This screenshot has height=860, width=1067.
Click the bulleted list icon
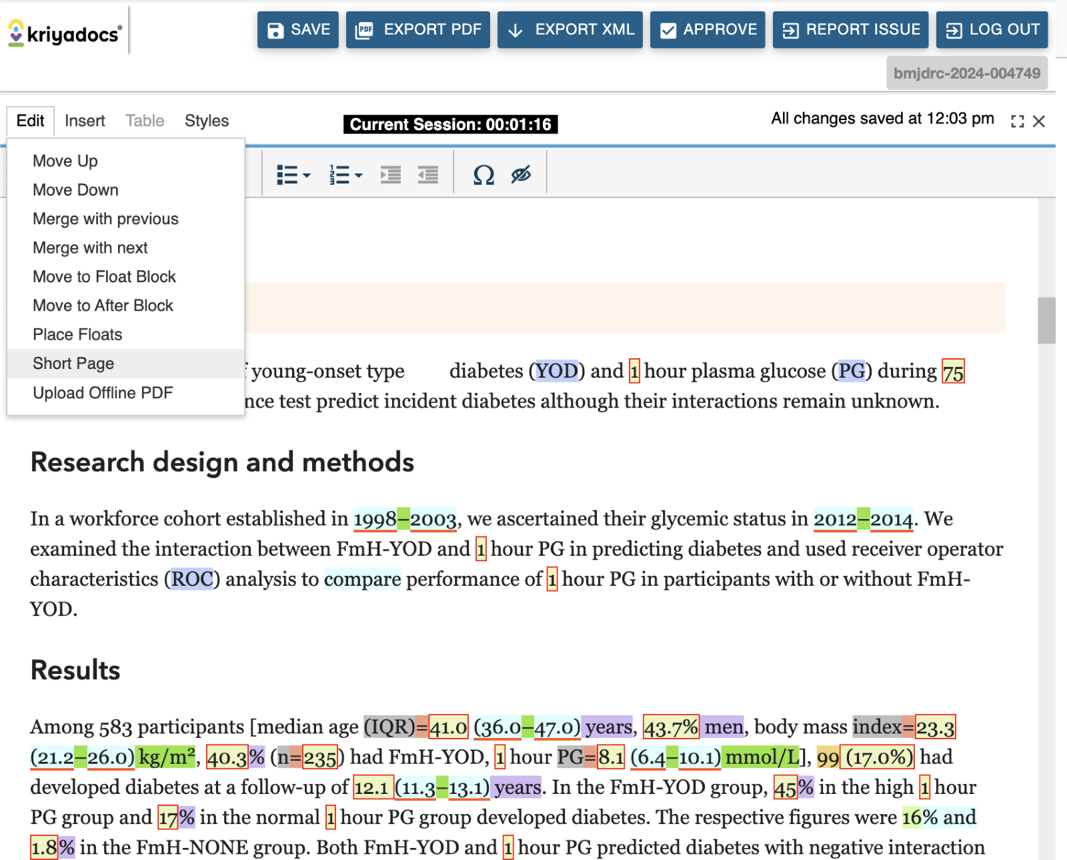tap(287, 175)
